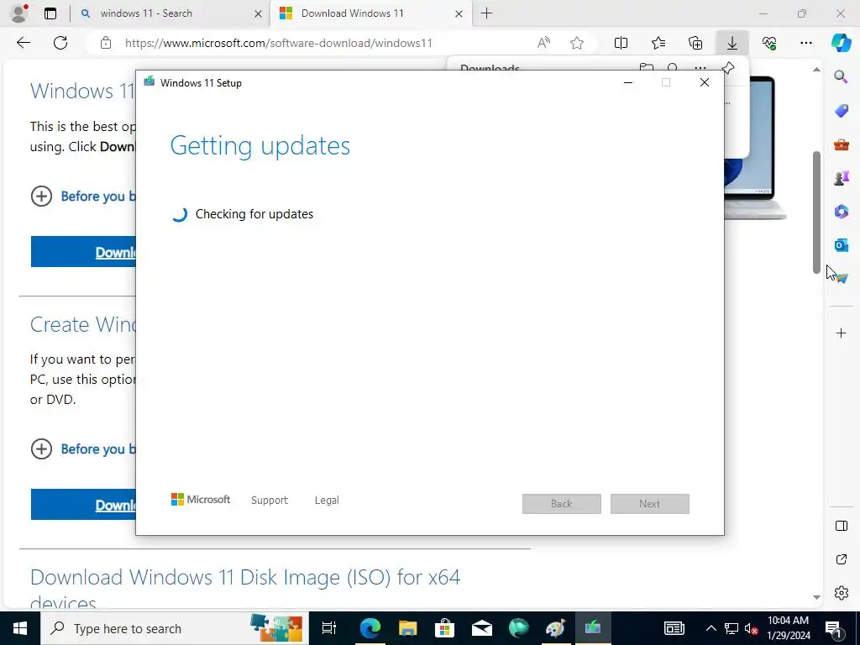
Task: Open the notification center
Action: coord(833,628)
